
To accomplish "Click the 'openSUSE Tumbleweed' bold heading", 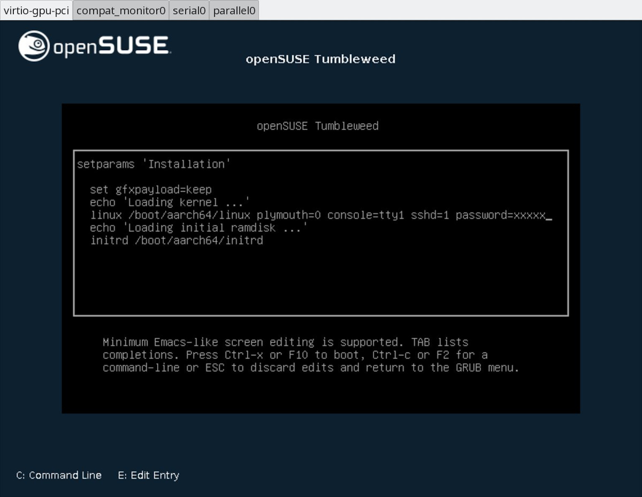I will pyautogui.click(x=321, y=59).
